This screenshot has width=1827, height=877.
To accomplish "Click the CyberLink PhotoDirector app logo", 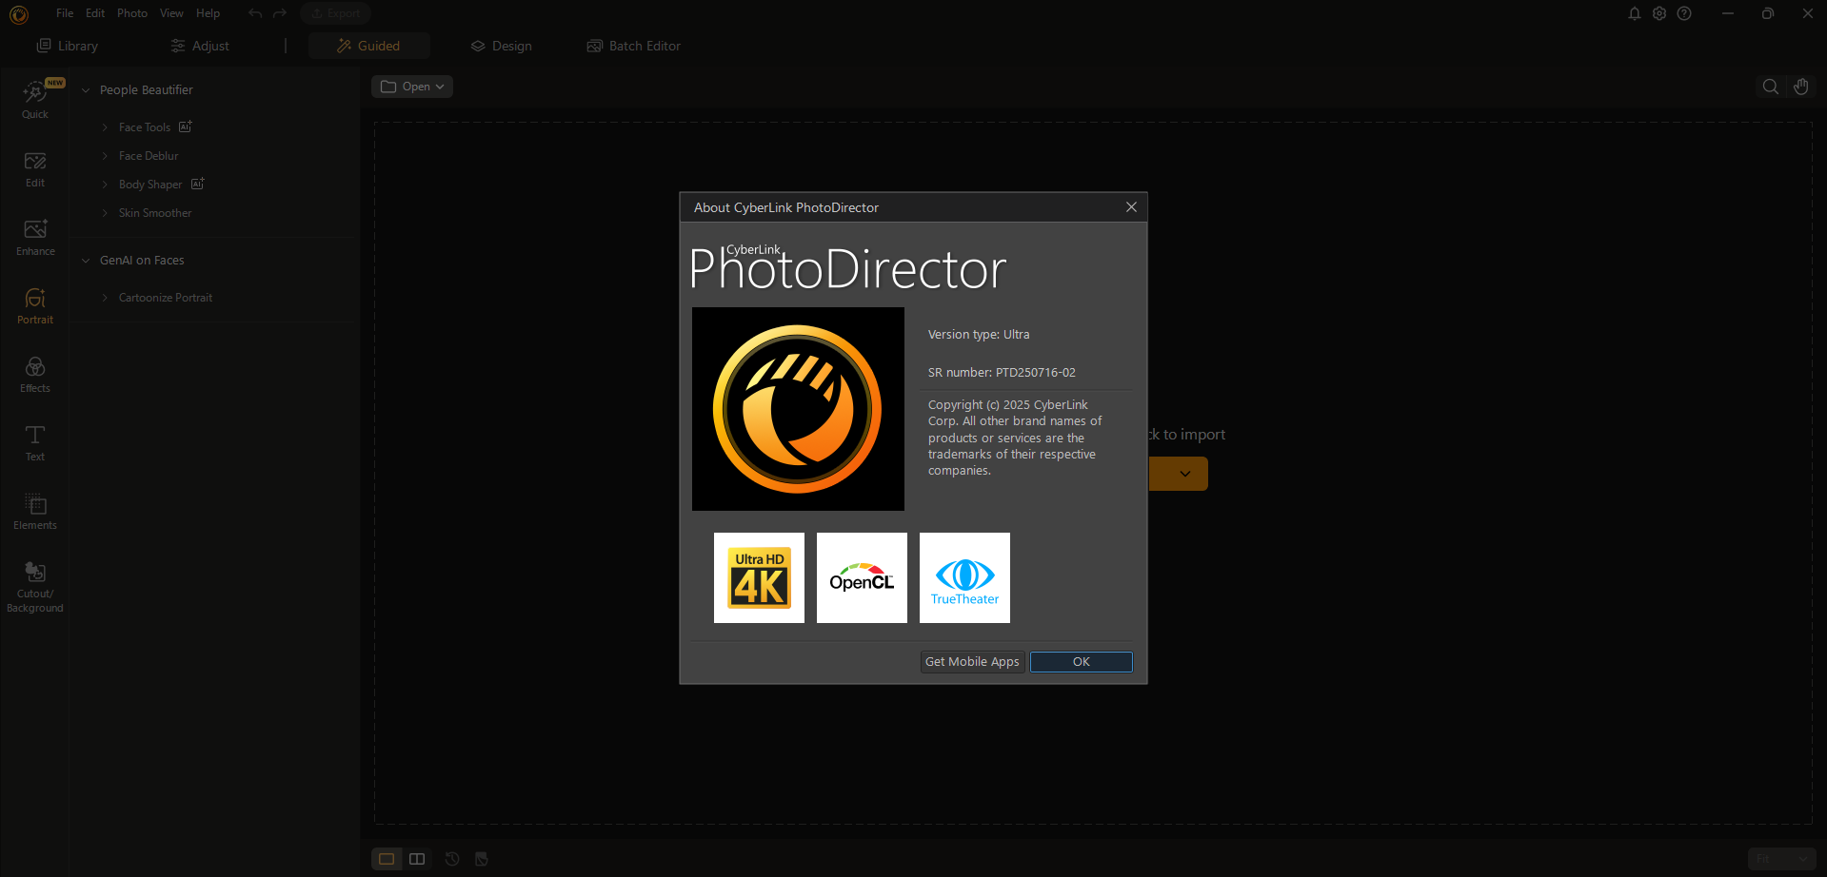I will click(18, 14).
